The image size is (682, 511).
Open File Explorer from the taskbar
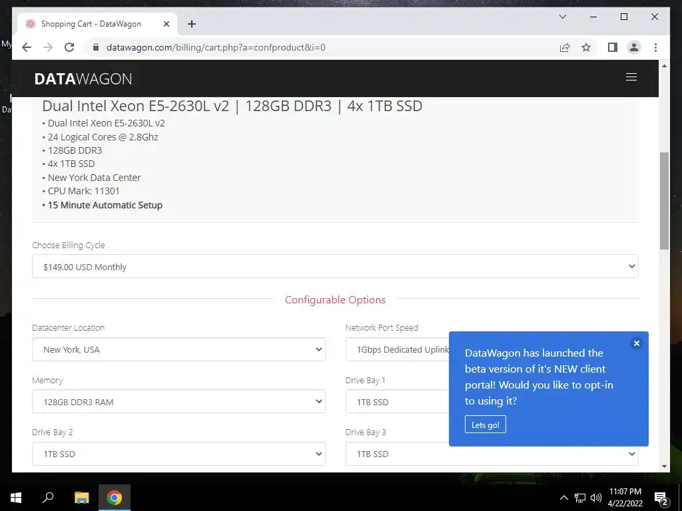tap(81, 498)
